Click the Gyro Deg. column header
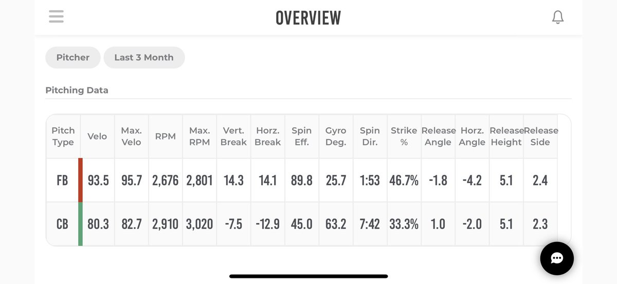The image size is (617, 284). coord(336,136)
